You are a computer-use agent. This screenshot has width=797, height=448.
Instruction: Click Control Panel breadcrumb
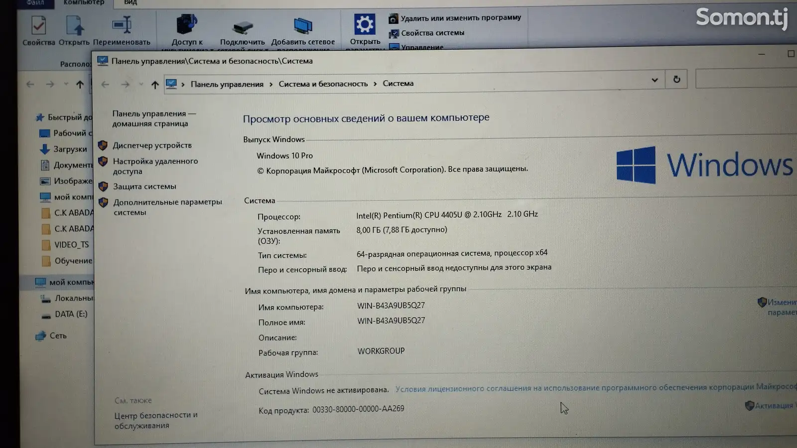pos(227,84)
